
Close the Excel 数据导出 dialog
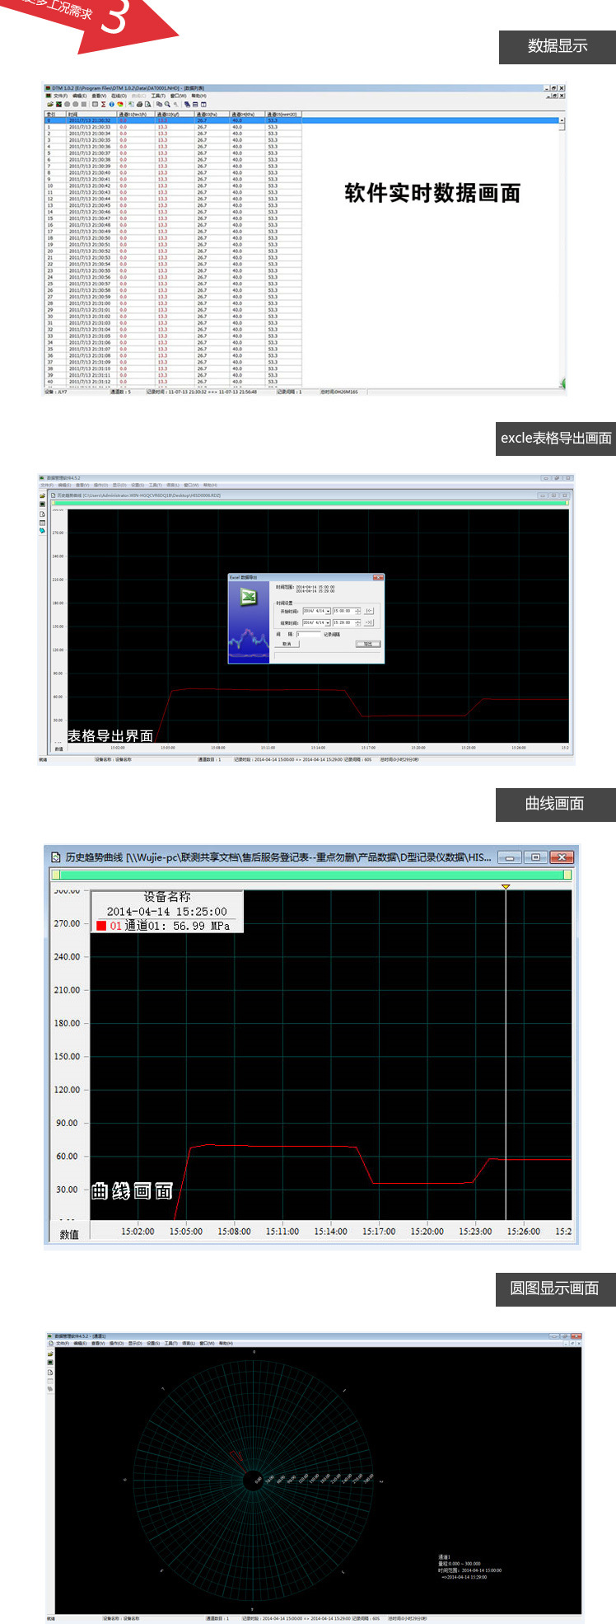tap(378, 577)
